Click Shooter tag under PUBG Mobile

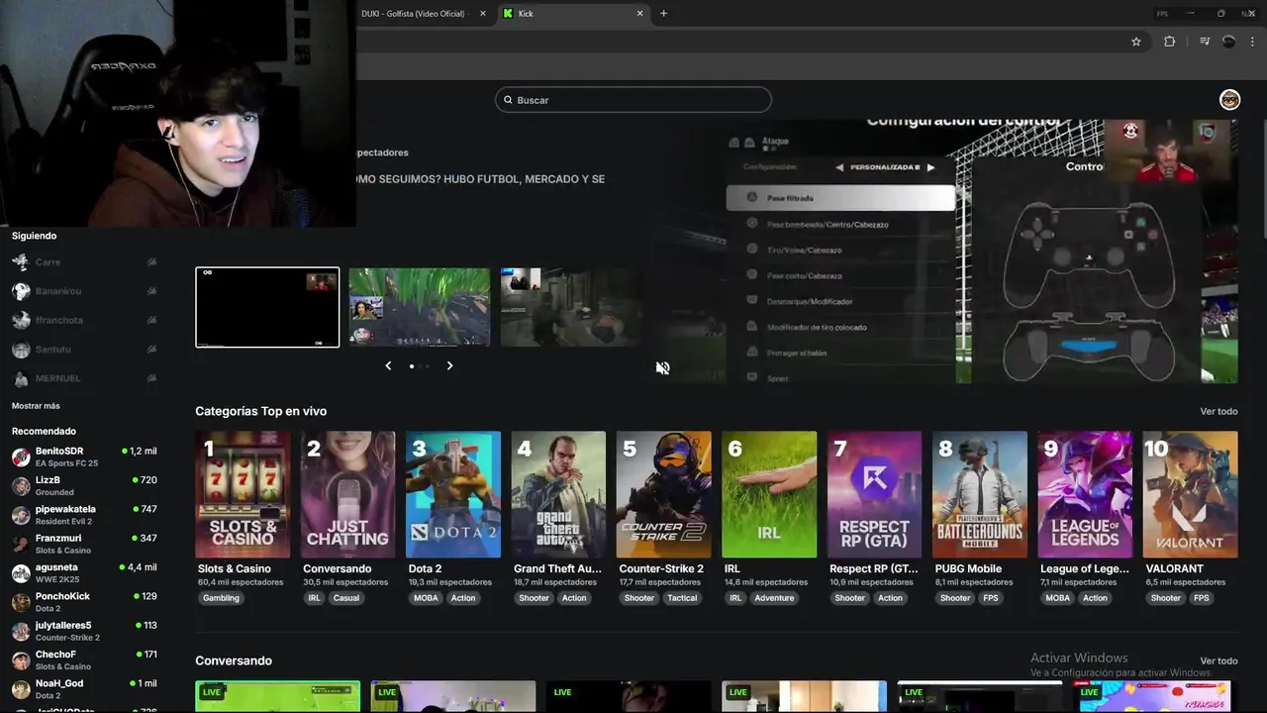[955, 598]
